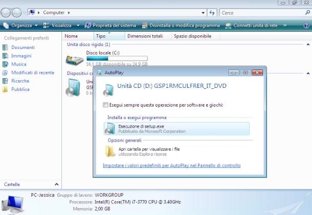Open the Pubblica favorite link

[x=20, y=89]
